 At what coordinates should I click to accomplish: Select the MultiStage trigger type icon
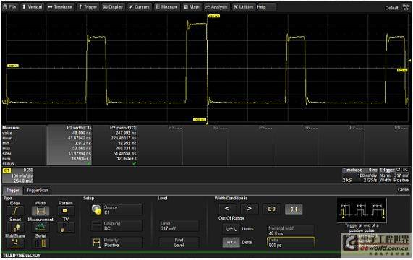pos(15,243)
